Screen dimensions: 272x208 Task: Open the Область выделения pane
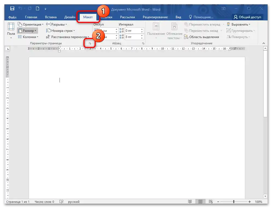[202, 37]
